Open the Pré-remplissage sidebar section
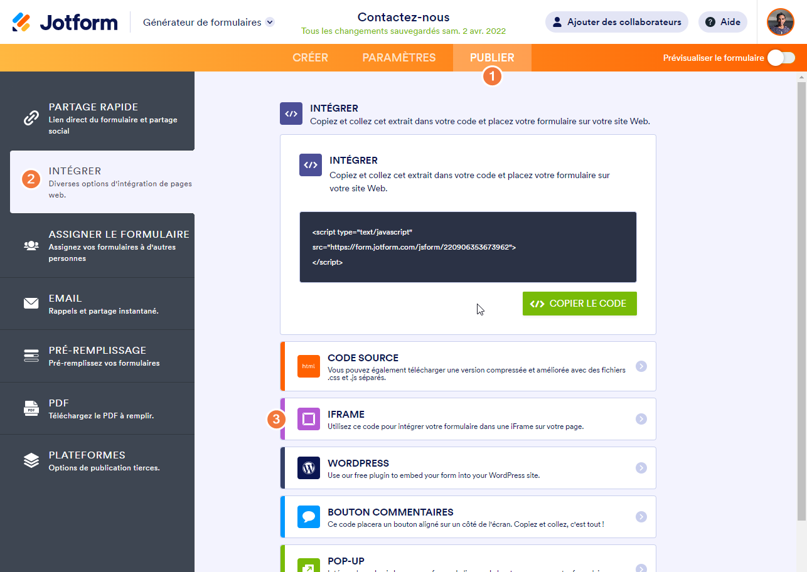Viewport: 807px width, 572px height. [97, 356]
